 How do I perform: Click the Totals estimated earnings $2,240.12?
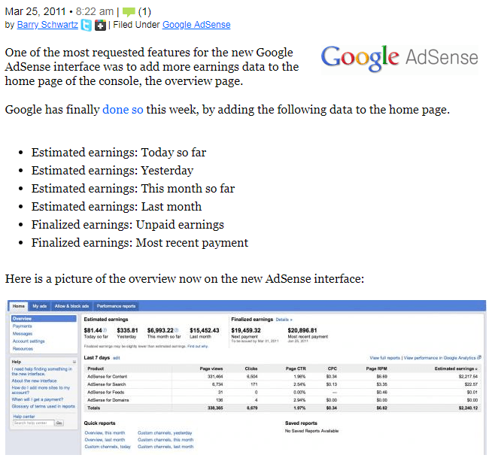468,408
